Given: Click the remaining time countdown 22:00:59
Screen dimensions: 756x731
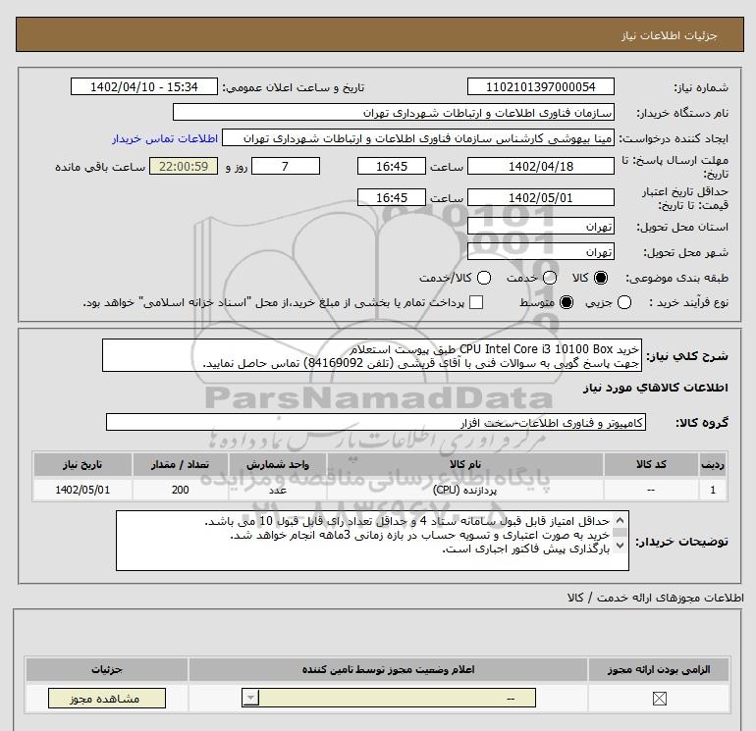Looking at the screenshot, I should tap(184, 167).
